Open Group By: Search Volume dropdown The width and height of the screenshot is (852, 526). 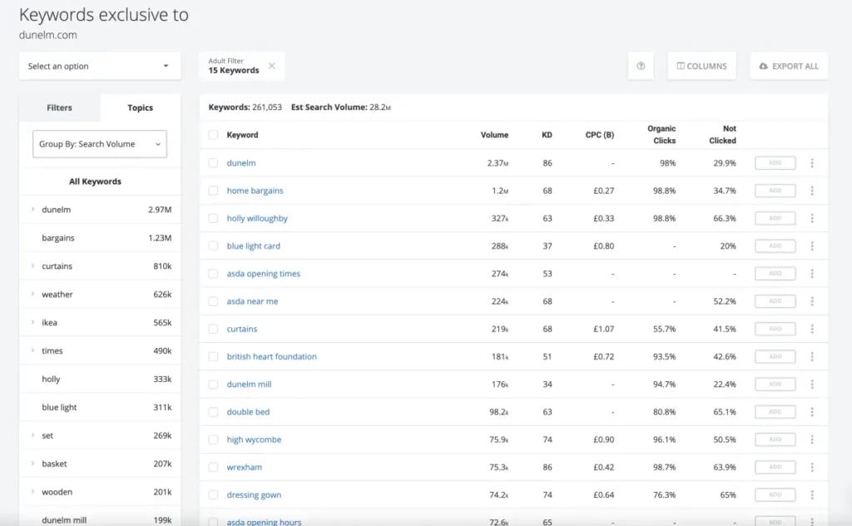click(x=100, y=144)
